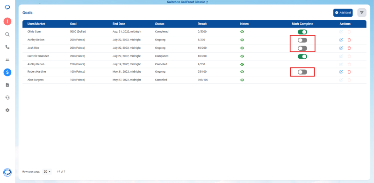
Task: Click the 25/100 result value
Action: pos(202,72)
